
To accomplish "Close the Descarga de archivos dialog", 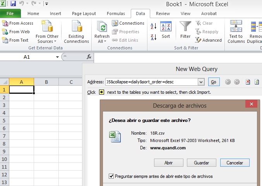I will click(251, 104).
